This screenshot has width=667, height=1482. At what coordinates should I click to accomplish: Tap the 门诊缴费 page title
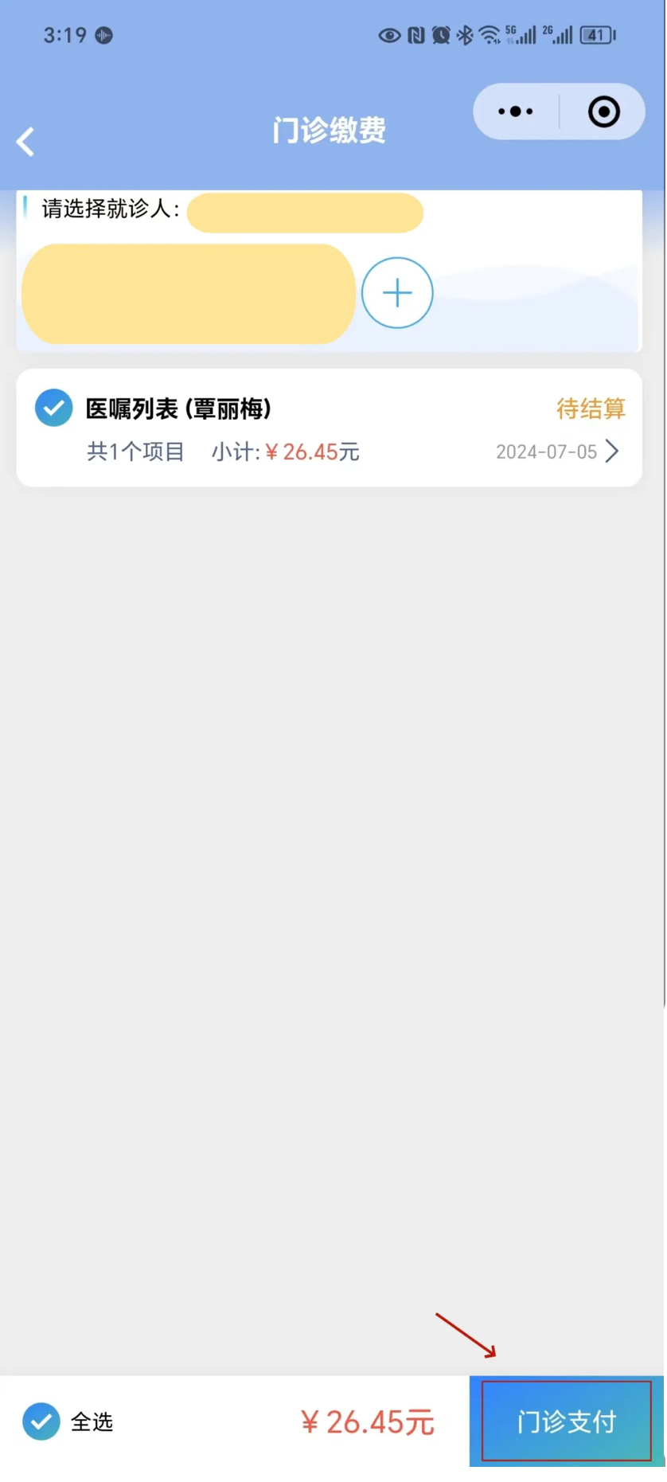[x=329, y=130]
